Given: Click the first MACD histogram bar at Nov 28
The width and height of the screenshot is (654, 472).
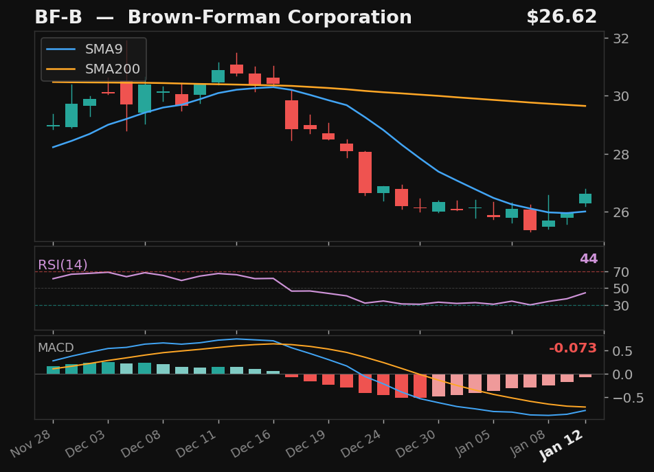Looking at the screenshot, I should pos(53,370).
